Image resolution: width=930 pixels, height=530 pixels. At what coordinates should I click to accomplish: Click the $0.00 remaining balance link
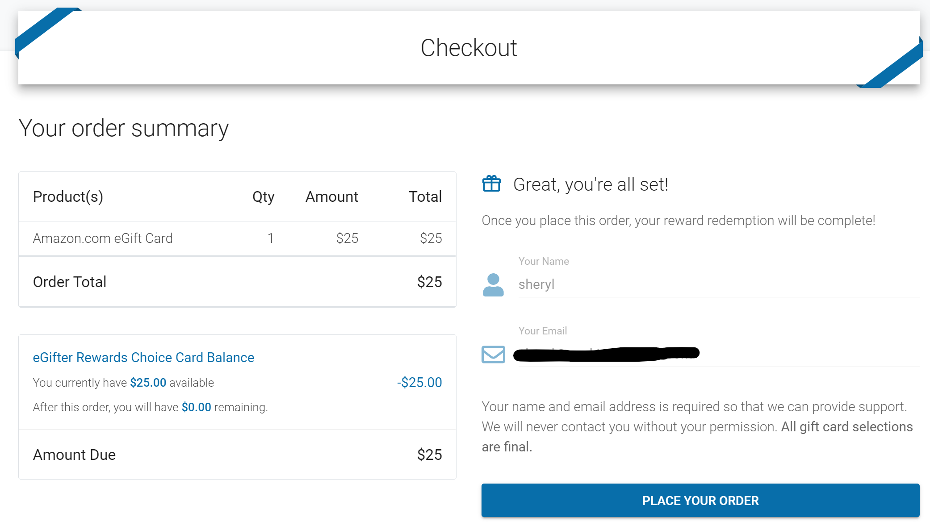tap(196, 407)
